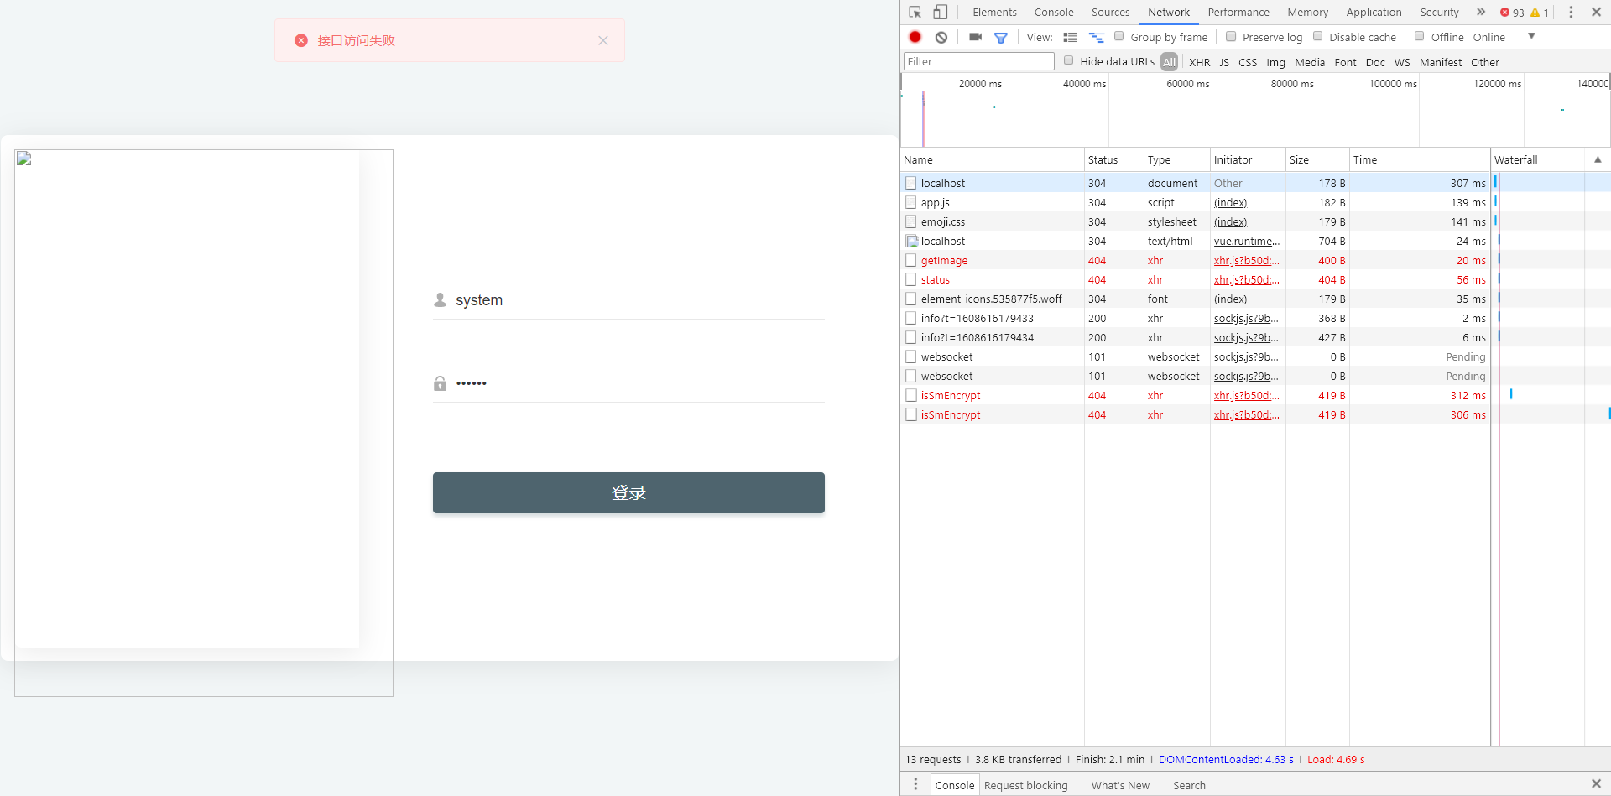1611x796 pixels.
Task: Check the Disable cache option
Action: pos(1318,36)
